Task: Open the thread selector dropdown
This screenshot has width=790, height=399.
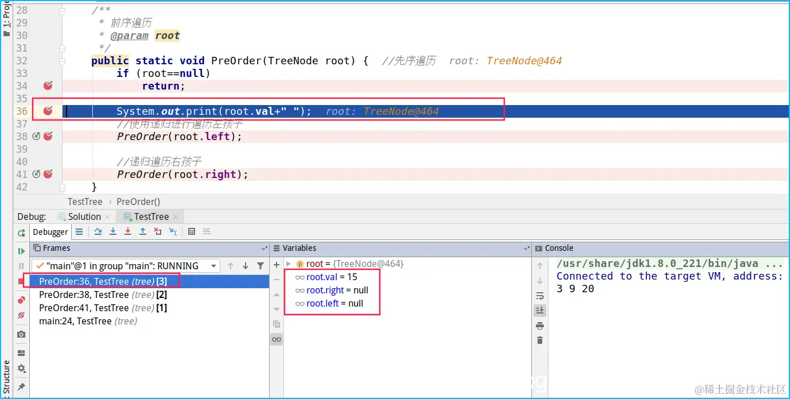Action: [x=126, y=266]
